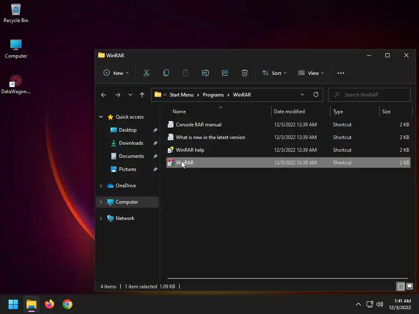Select the DataWagon desktop shortcut
The image size is (419, 314).
point(16,84)
